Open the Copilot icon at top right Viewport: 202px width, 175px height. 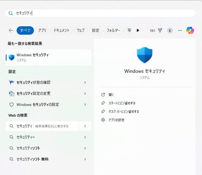(x=190, y=30)
